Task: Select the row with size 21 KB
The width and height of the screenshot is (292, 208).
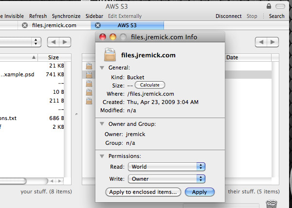Action: click(x=32, y=66)
